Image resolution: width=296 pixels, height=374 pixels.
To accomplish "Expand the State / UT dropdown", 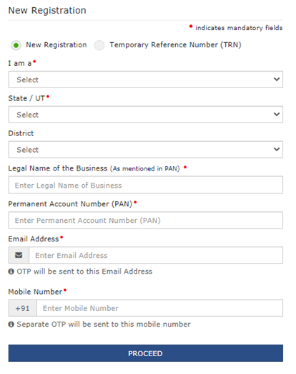I will [146, 115].
